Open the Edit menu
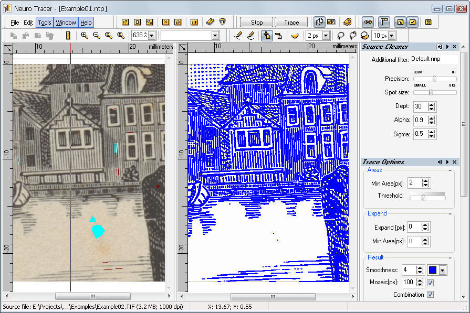 click(x=28, y=23)
